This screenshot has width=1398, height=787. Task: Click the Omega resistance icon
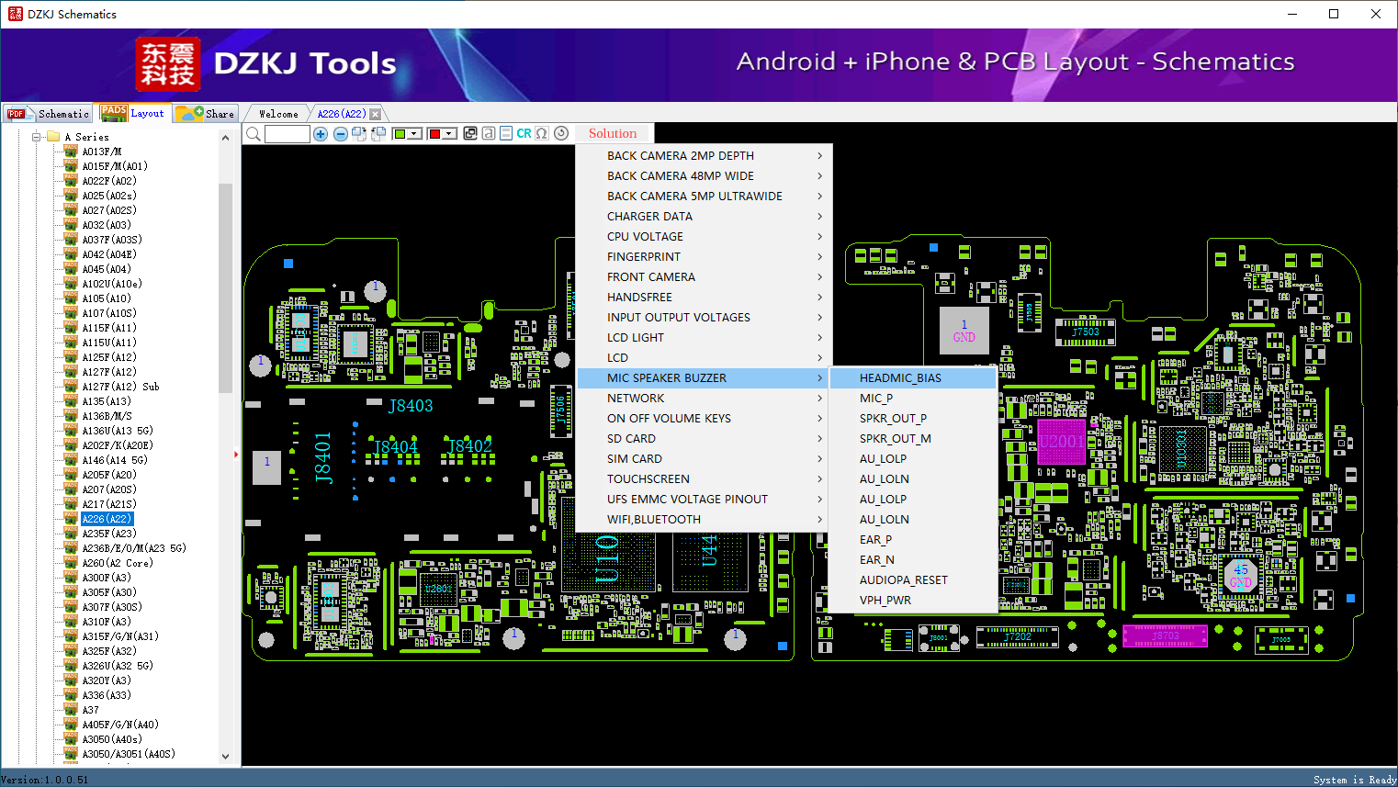pyautogui.click(x=542, y=133)
